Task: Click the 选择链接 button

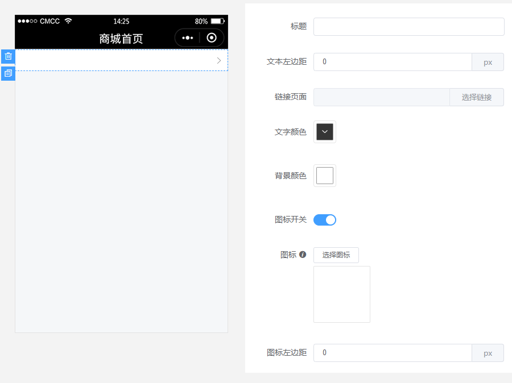Action: (x=477, y=97)
